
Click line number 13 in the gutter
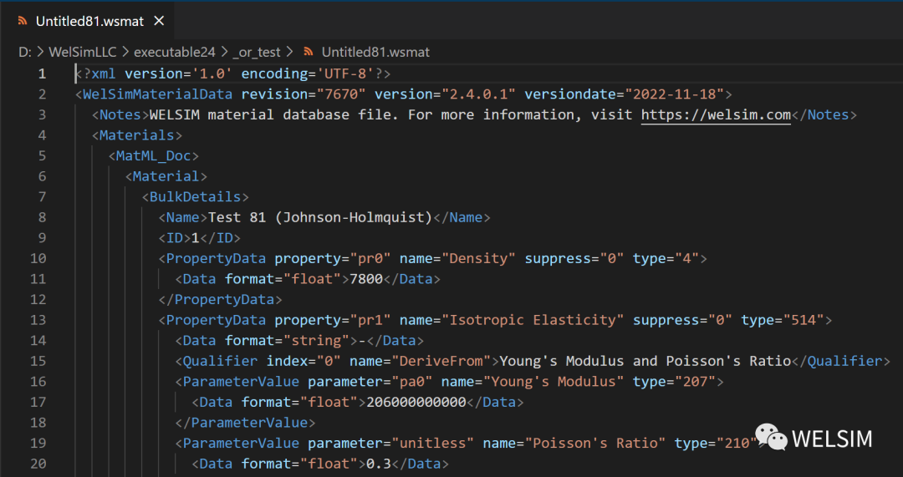(38, 319)
